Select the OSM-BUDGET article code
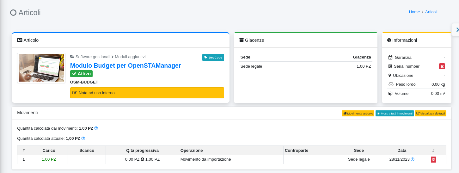The image size is (459, 173). 84,82
